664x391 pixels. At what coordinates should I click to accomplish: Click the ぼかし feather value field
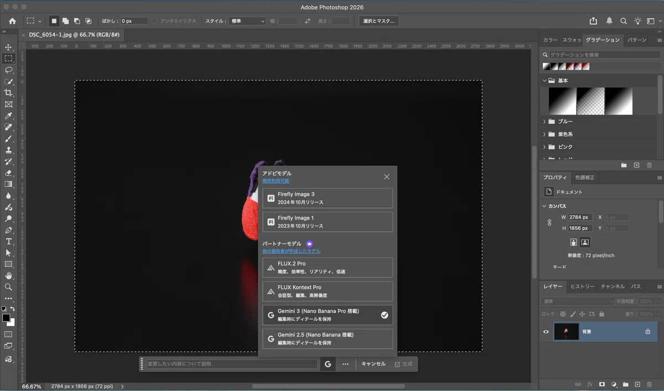tap(134, 21)
